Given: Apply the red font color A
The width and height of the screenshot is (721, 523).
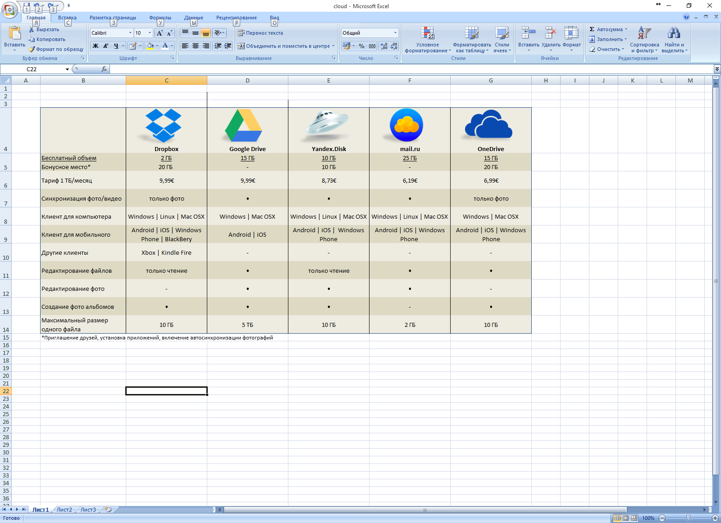Looking at the screenshot, I should pyautogui.click(x=165, y=46).
